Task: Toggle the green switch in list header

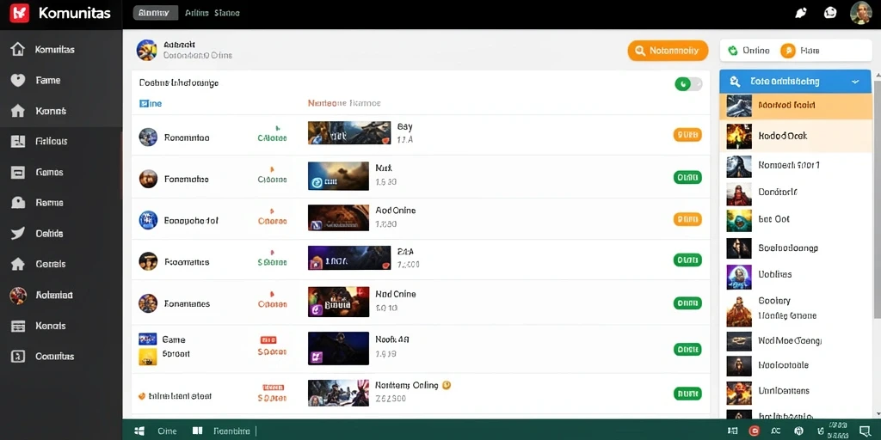Action: (x=688, y=84)
